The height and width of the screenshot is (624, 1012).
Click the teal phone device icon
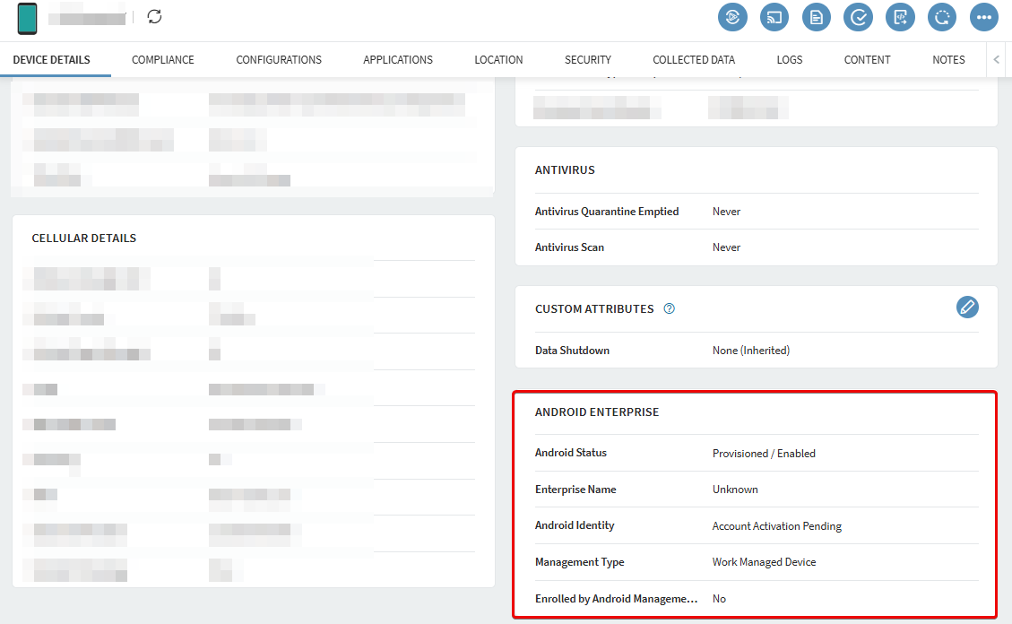pyautogui.click(x=28, y=18)
